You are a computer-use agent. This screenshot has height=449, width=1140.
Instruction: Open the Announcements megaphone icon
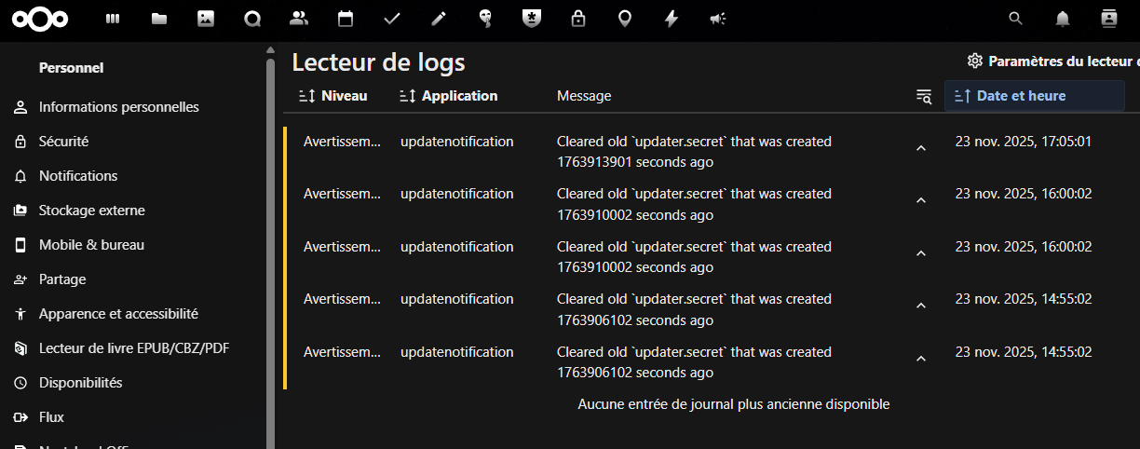pyautogui.click(x=717, y=19)
